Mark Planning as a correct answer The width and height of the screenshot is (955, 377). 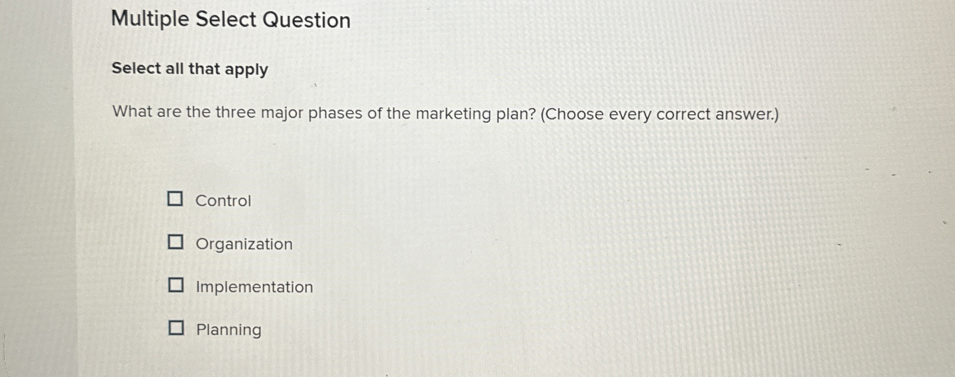click(x=177, y=328)
